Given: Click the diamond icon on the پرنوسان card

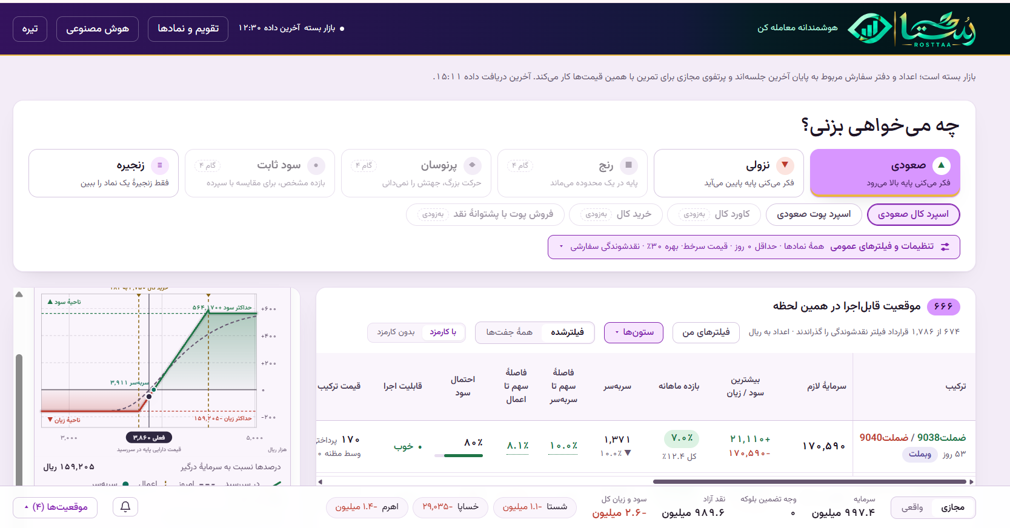Looking at the screenshot, I should click(x=473, y=165).
